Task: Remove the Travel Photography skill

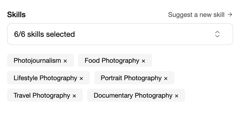Action: click(74, 96)
